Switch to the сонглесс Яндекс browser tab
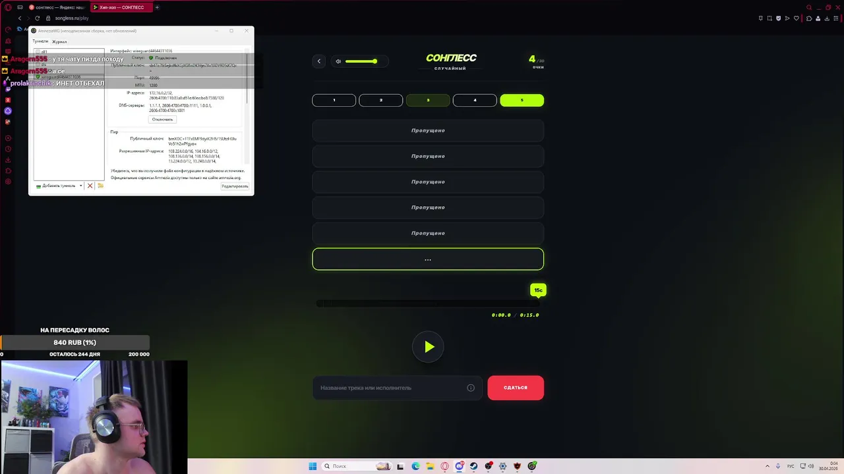 click(57, 7)
